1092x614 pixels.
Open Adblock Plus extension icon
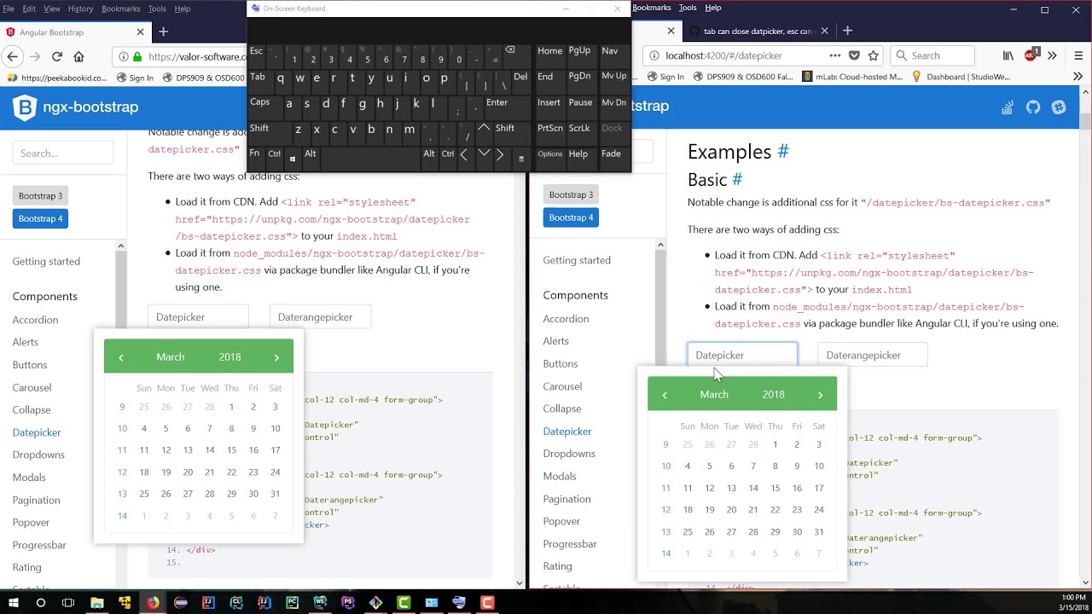coord(1031,55)
